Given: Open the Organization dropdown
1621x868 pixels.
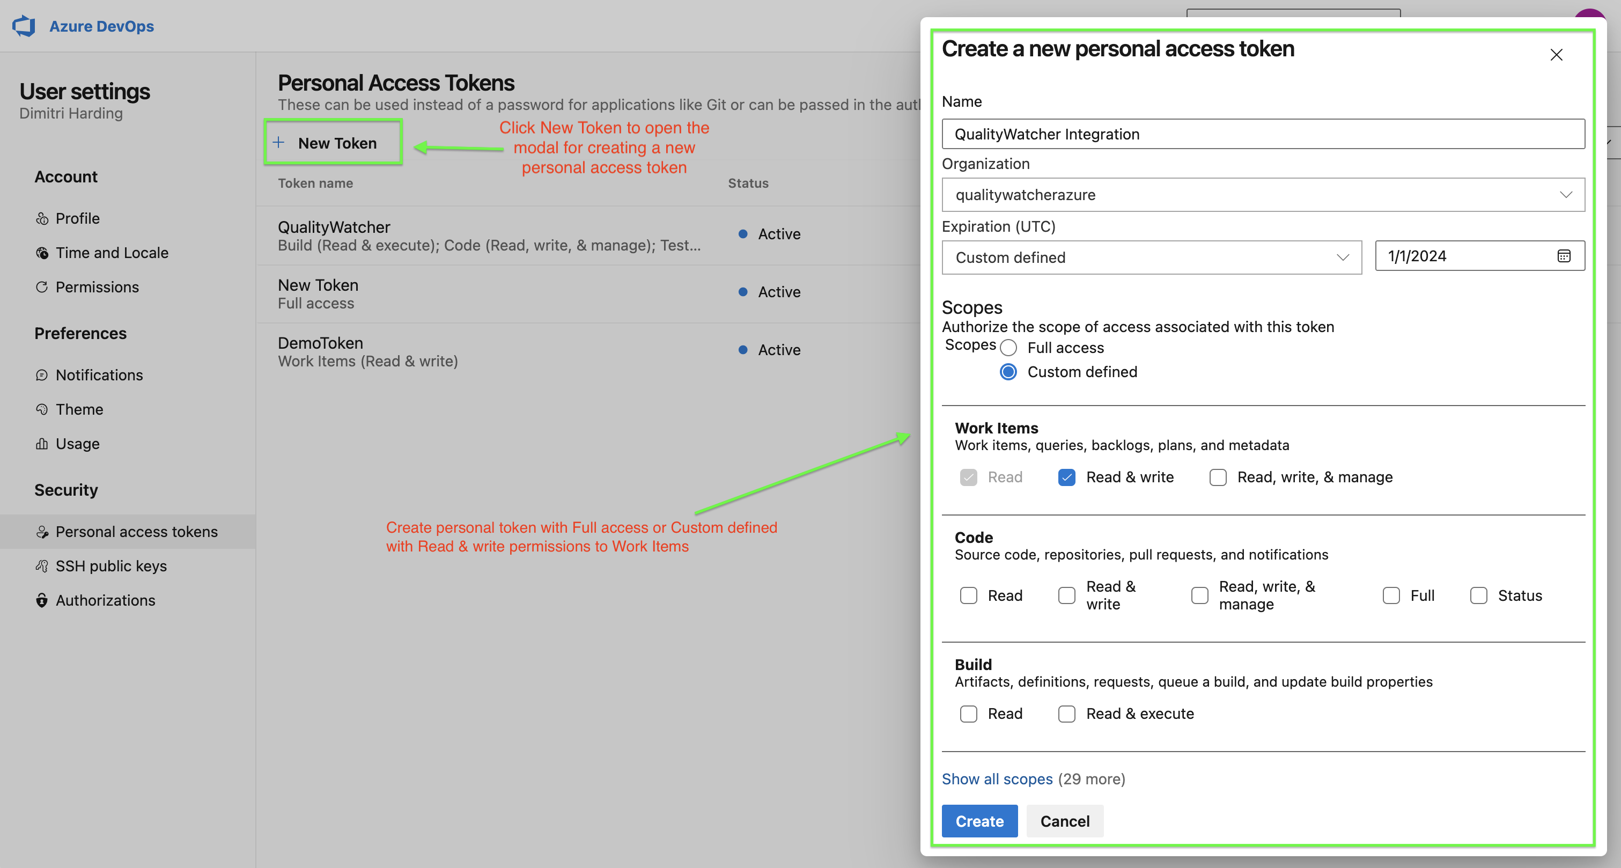Looking at the screenshot, I should pos(1263,195).
